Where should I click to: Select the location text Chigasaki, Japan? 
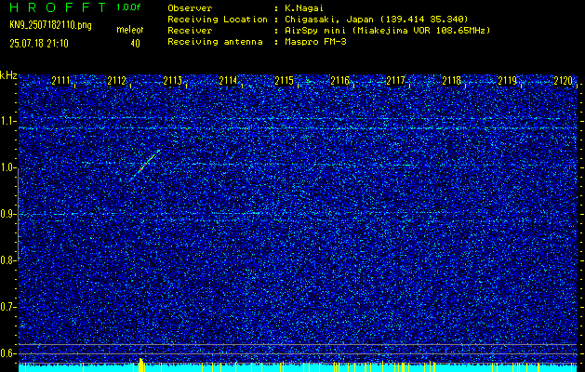(329, 20)
